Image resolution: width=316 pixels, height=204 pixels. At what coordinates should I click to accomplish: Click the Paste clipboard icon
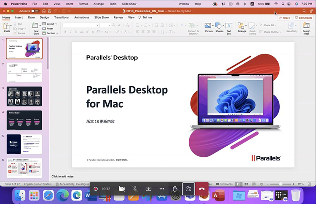6,26
